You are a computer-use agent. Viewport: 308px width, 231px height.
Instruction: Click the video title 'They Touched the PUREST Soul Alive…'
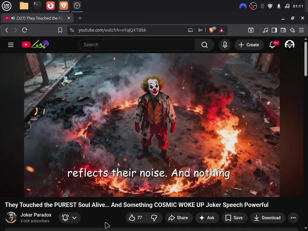137,205
